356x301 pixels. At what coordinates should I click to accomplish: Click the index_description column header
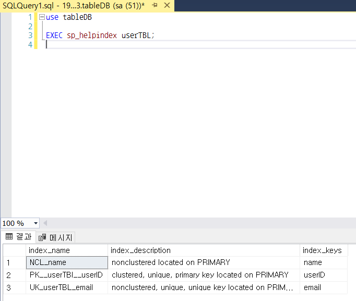click(204, 250)
